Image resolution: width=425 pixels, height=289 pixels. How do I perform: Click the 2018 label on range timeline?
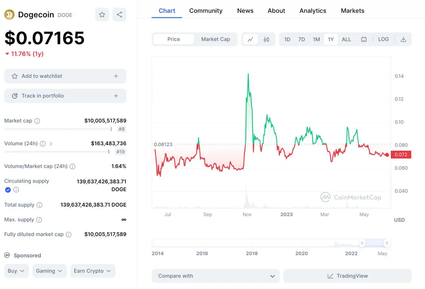coord(252,254)
